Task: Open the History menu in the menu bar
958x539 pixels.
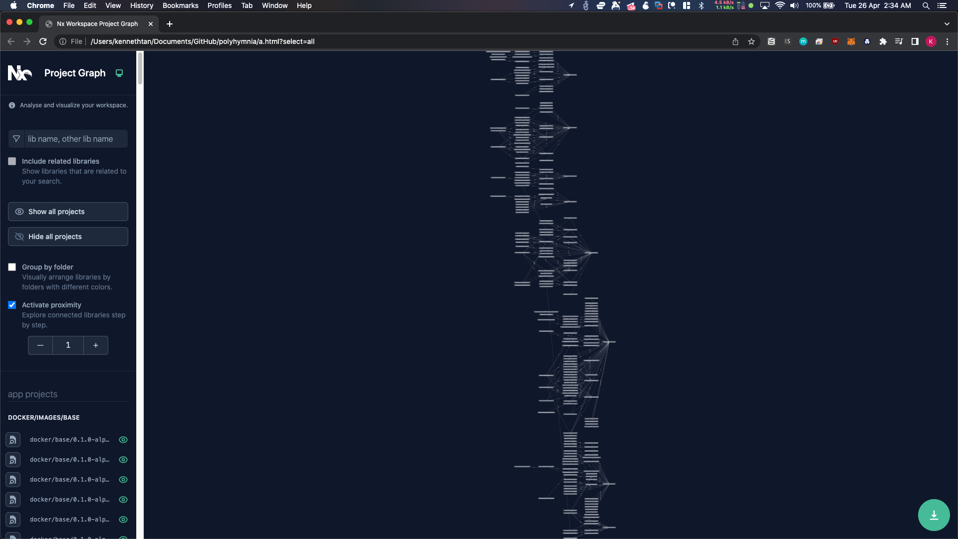Action: 141,5
